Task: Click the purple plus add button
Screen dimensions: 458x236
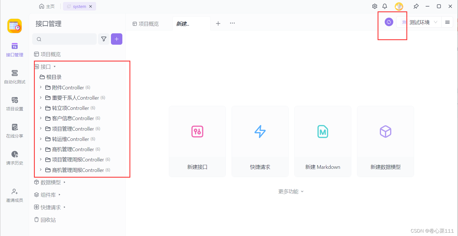Action: click(117, 39)
